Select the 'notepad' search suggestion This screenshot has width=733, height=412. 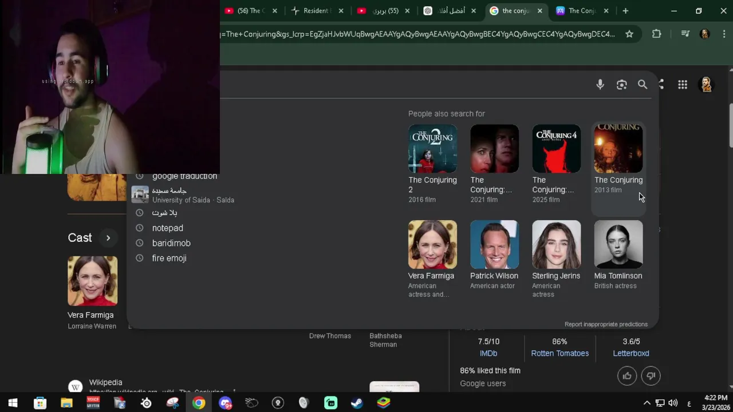167,228
